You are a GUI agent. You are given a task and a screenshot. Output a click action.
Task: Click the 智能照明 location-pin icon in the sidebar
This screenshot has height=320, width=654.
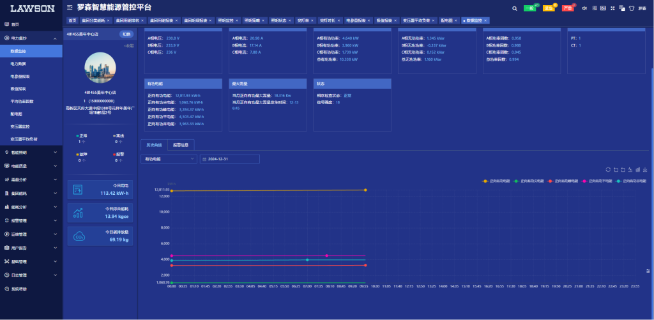point(6,152)
